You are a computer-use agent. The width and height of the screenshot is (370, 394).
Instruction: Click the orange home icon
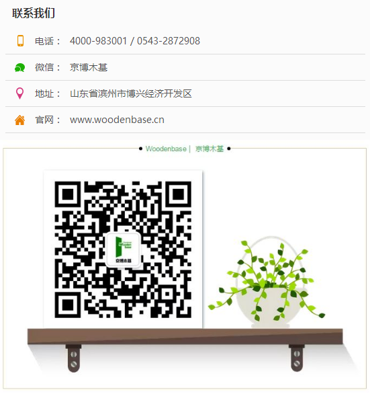(19, 120)
